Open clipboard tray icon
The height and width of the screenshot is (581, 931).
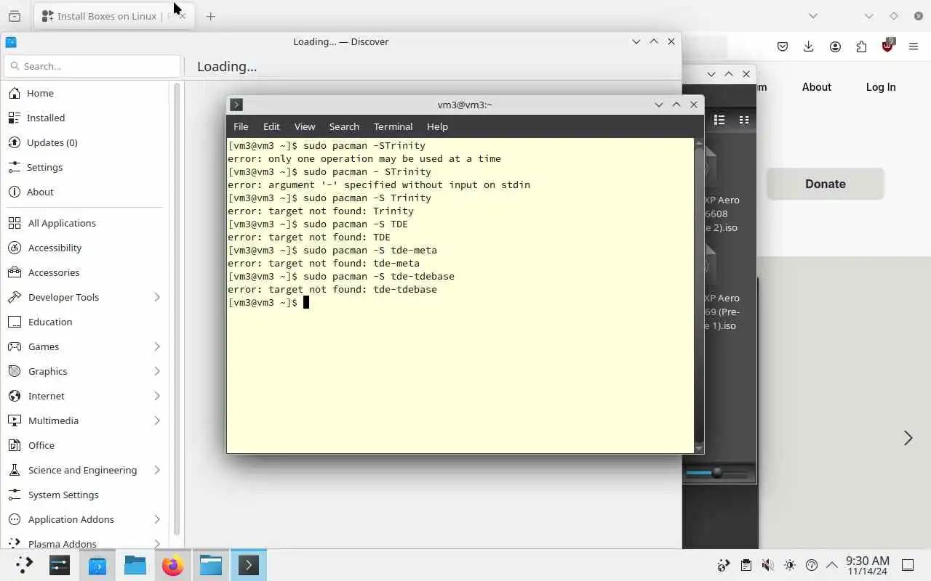click(746, 565)
